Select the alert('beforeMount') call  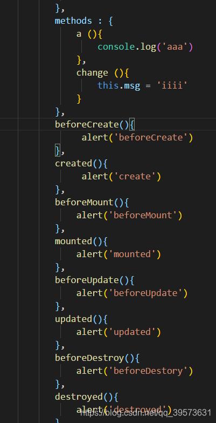[129, 215]
